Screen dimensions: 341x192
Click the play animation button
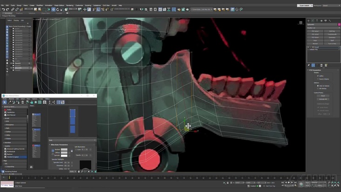(x=289, y=183)
